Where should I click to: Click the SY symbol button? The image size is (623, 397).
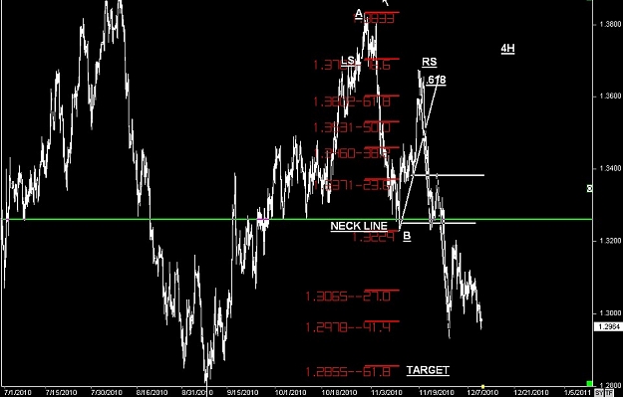click(x=599, y=393)
